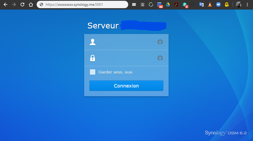Open the Google Translate extension
The image size is (253, 141).
pos(202,4)
